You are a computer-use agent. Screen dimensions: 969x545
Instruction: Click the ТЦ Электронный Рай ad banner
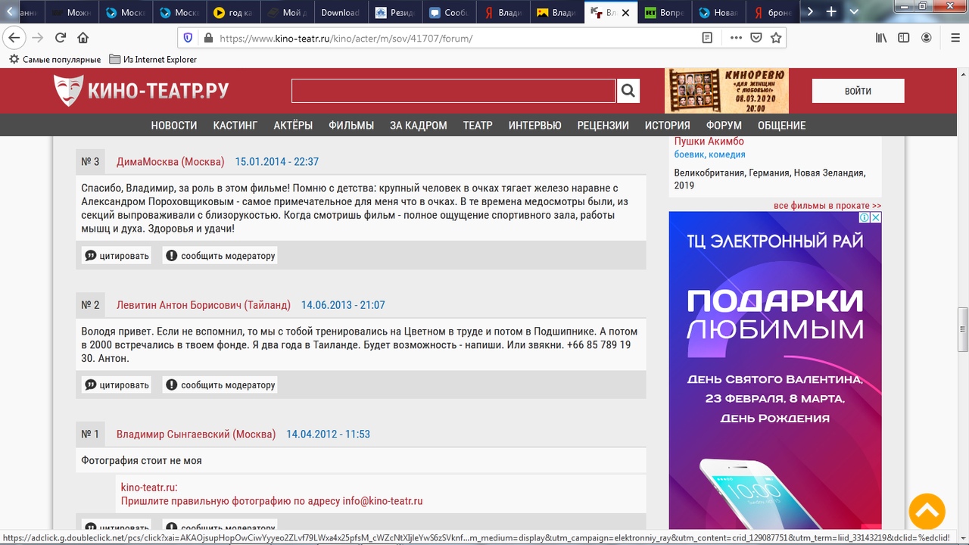click(775, 371)
